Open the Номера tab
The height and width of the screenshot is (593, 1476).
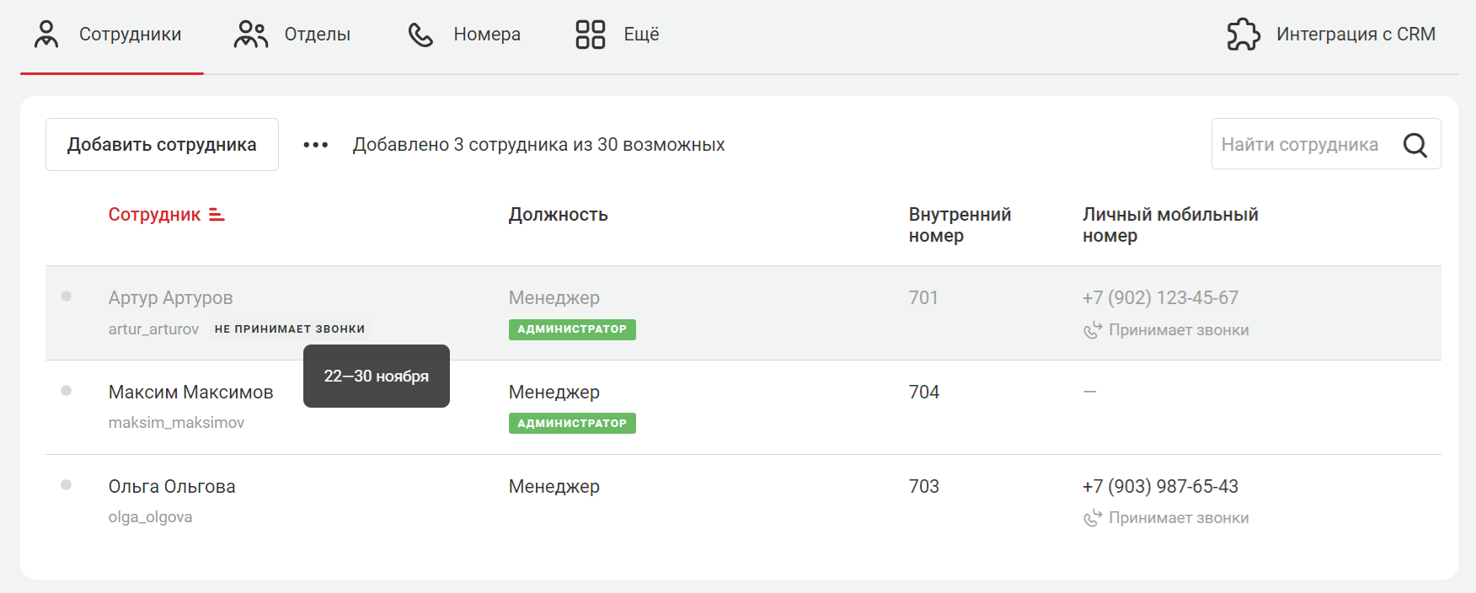coord(486,35)
